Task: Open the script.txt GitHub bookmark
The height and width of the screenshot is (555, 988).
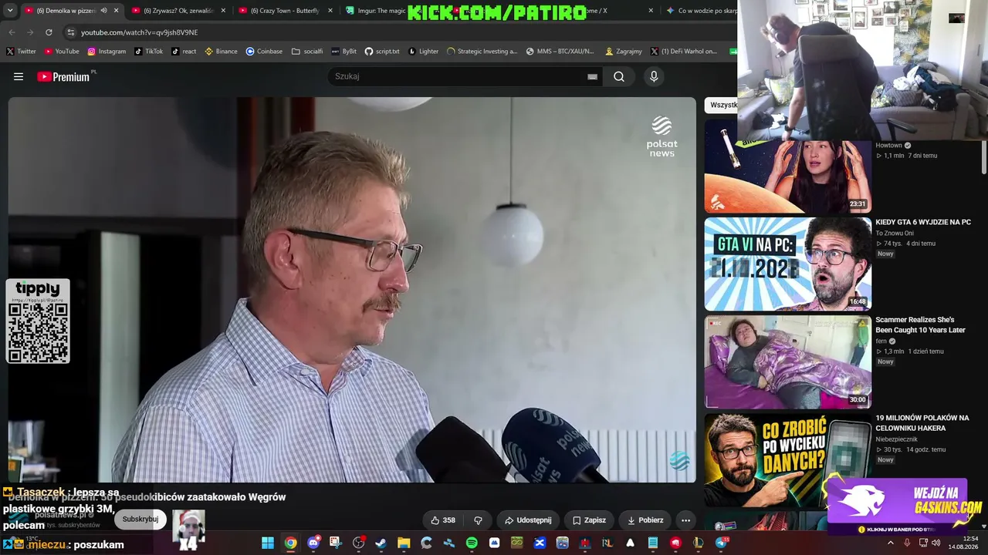Action: 382,52
